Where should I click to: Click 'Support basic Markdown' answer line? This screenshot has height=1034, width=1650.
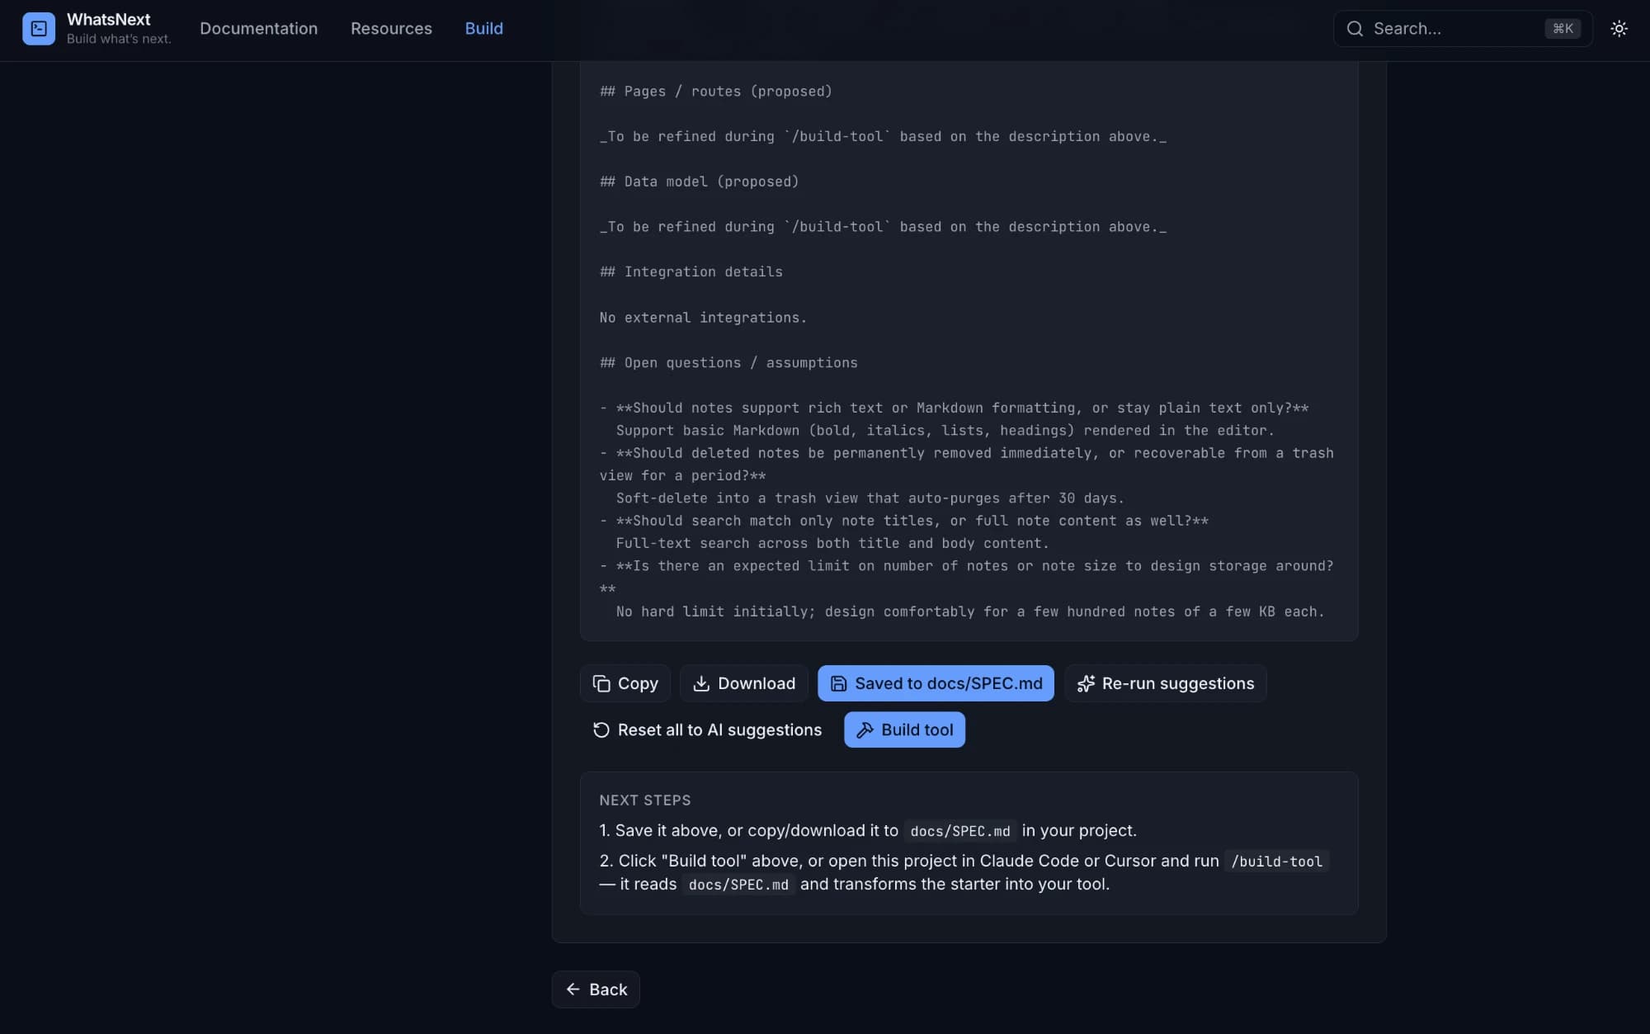(945, 431)
